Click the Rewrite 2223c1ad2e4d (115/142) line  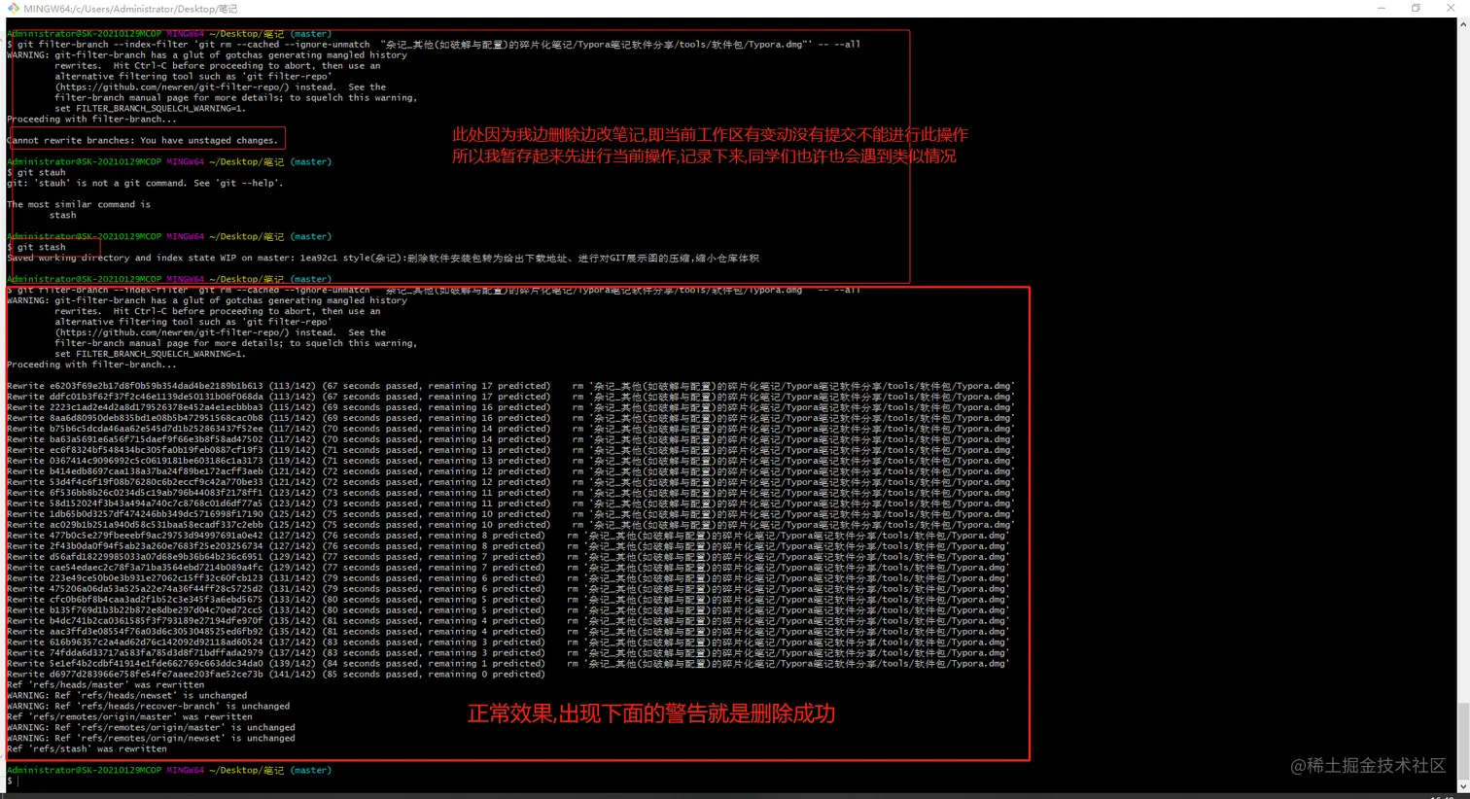coord(511,407)
